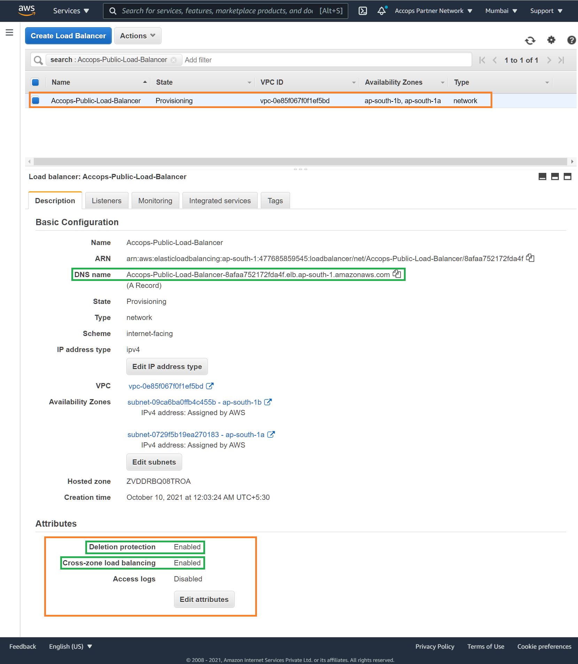Screen dimensions: 578x664
Task: Click Edit subnets button
Action: [x=154, y=462]
